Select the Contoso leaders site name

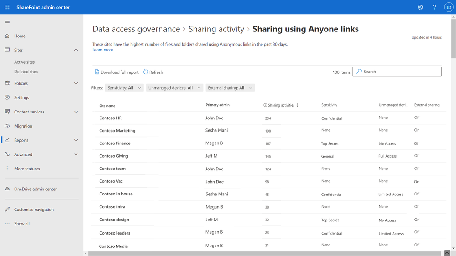[115, 233]
